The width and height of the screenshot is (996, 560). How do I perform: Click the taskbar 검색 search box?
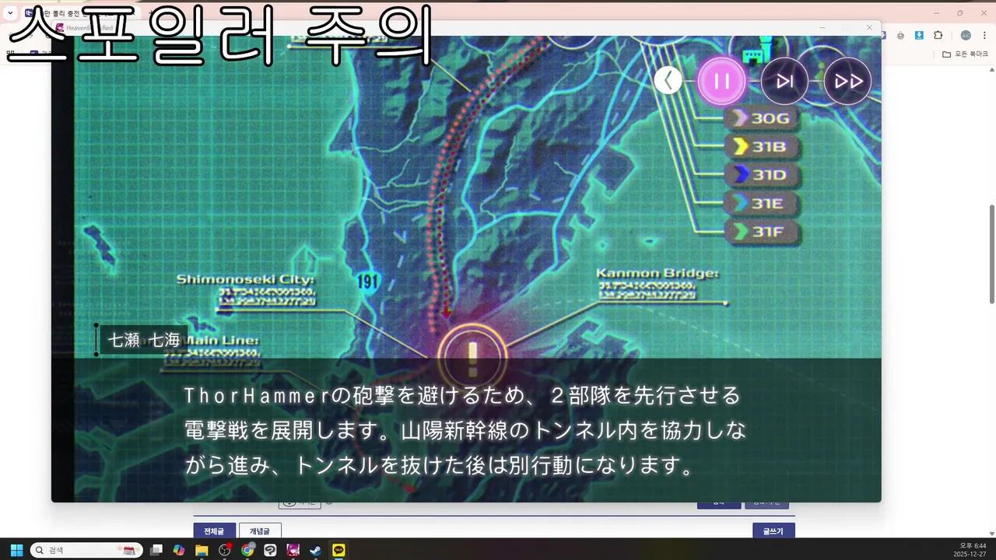tap(86, 550)
